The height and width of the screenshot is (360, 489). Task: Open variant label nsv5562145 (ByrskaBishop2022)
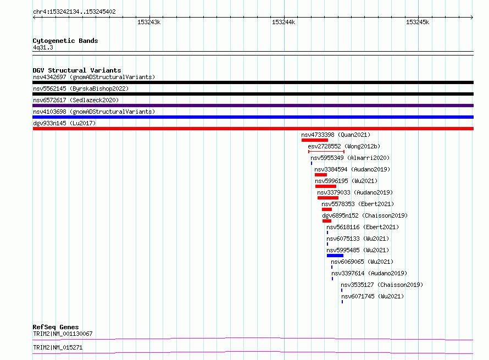pyautogui.click(x=81, y=88)
